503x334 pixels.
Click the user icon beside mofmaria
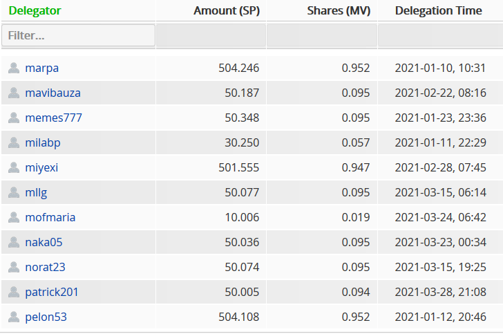click(14, 217)
